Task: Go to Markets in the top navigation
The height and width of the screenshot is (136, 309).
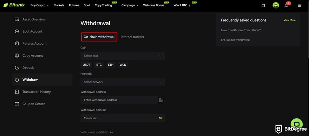Action: (59, 5)
